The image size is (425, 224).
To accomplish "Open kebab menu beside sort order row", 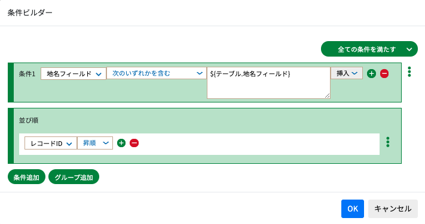I will tap(388, 142).
